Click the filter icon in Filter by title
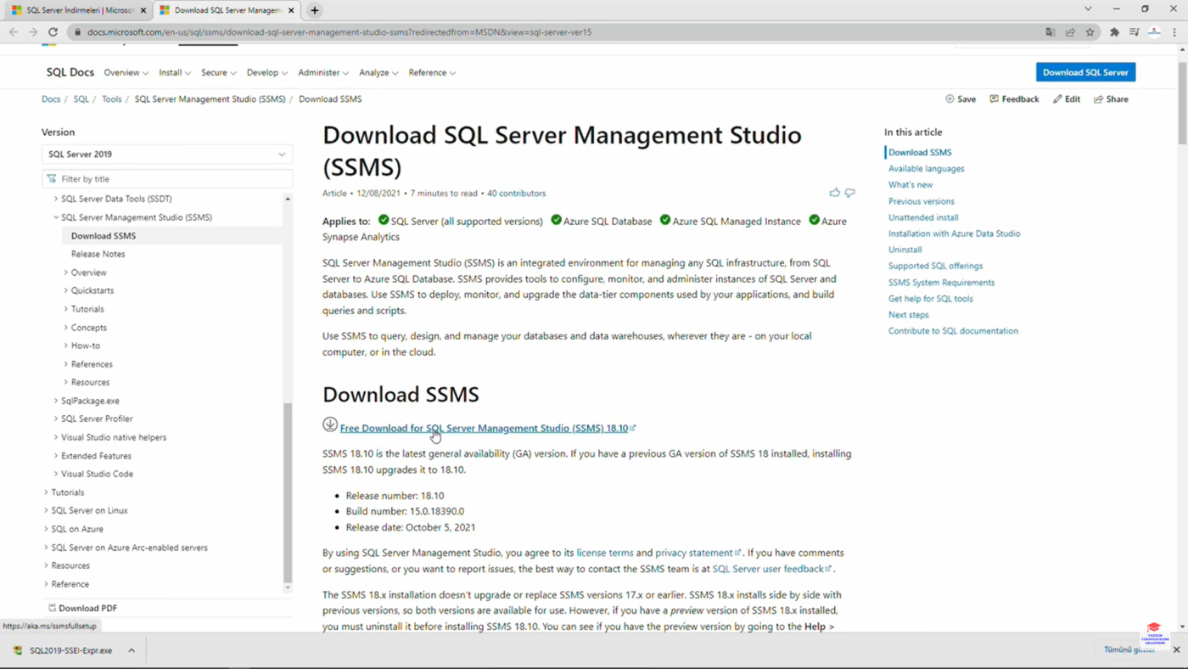 coord(52,179)
